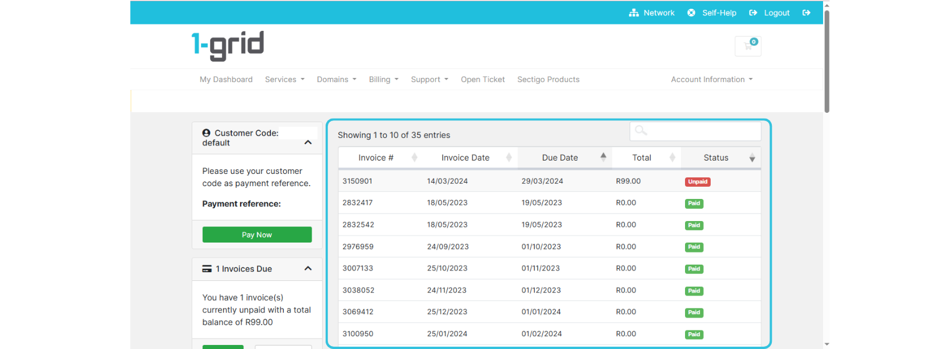Sort by Status column arrow
Screen dimensions: 932x349
(752, 158)
